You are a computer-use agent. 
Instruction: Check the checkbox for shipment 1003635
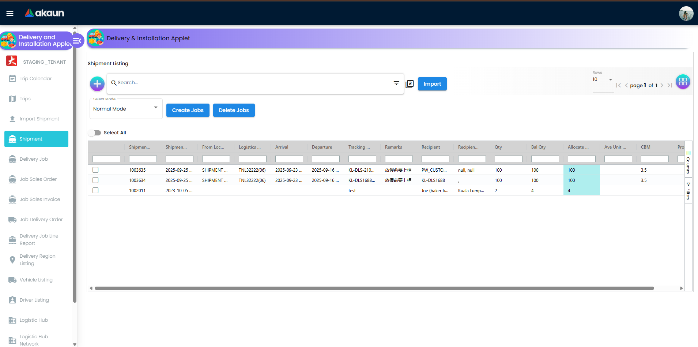point(95,170)
